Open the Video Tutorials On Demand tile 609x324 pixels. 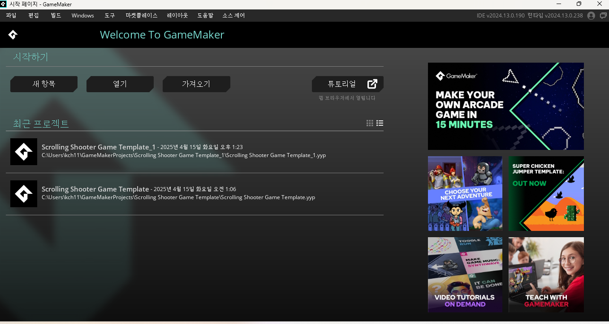[465, 275]
